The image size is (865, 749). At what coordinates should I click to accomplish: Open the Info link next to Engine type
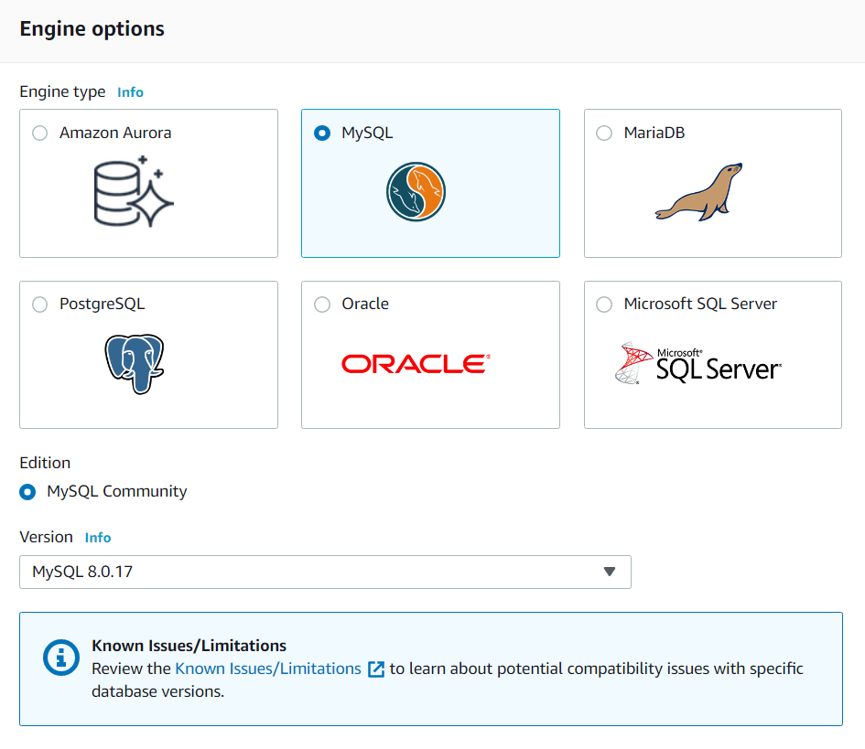pos(130,92)
